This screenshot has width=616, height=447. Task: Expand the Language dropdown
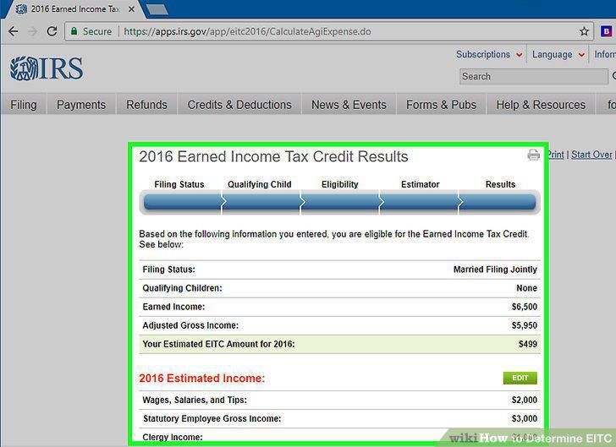[x=558, y=55]
